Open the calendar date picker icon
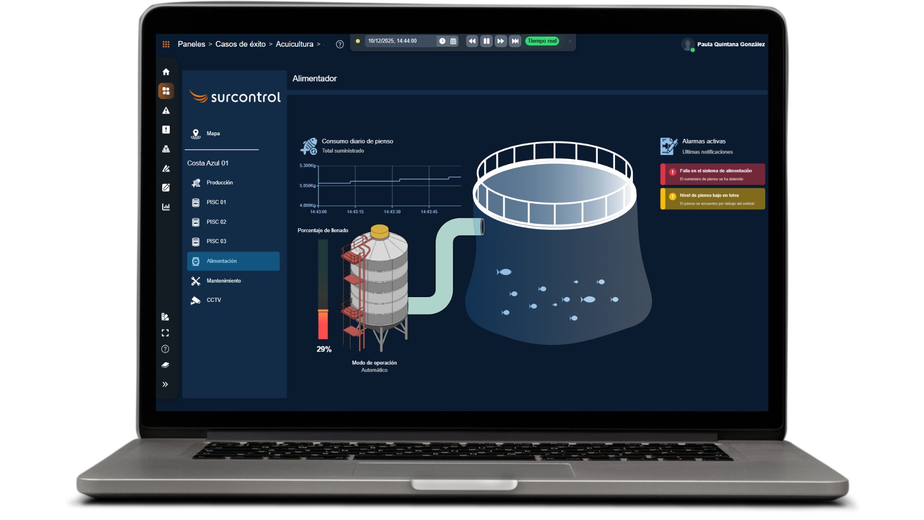924x520 pixels. 453,41
